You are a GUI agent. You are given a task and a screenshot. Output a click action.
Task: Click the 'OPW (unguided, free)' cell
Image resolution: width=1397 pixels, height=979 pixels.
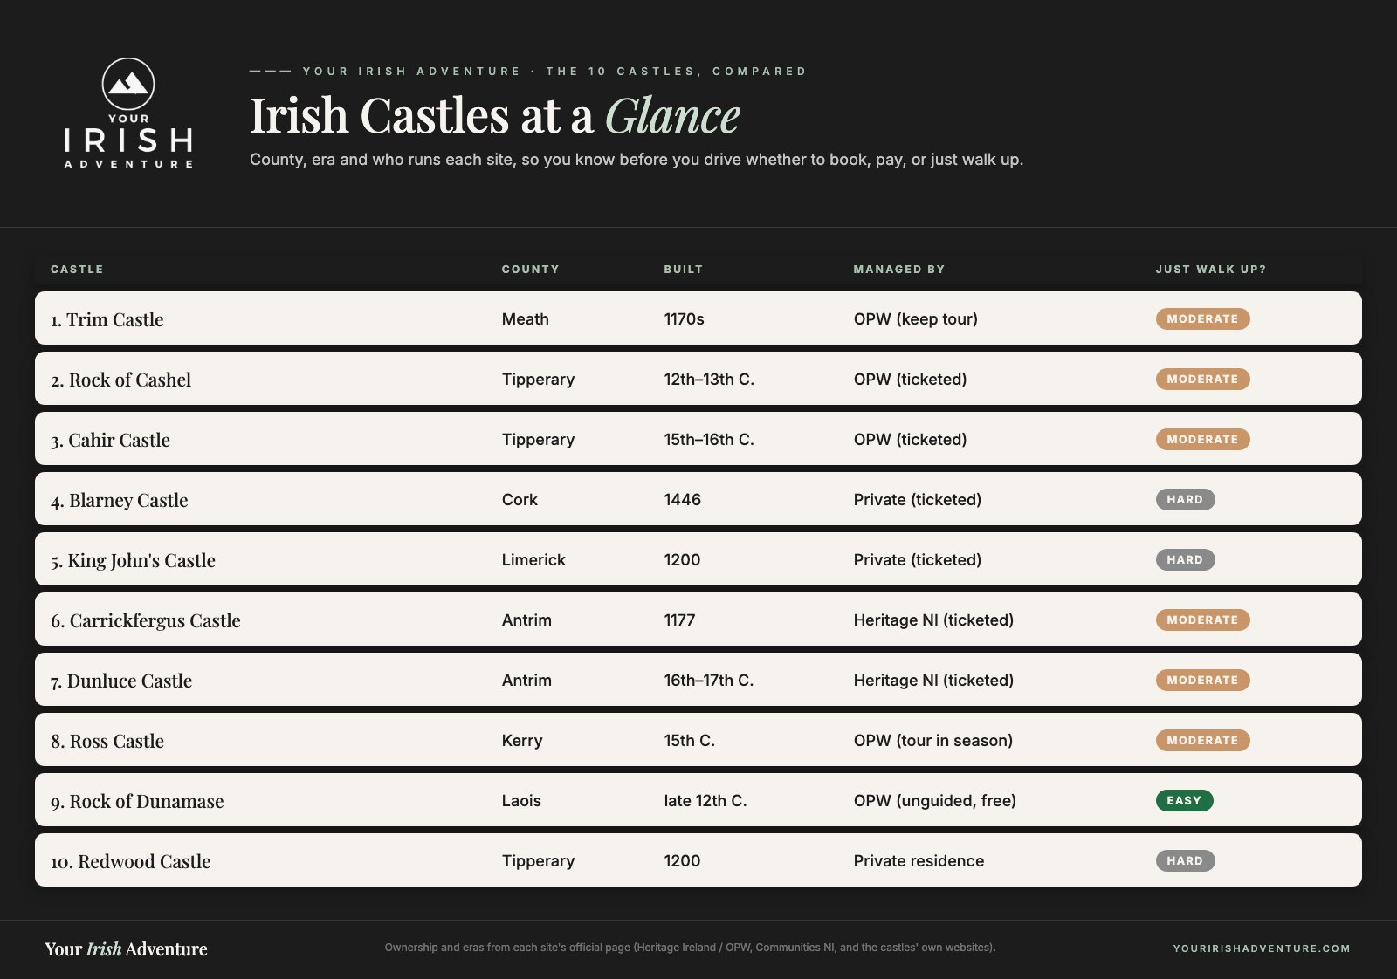935,800
